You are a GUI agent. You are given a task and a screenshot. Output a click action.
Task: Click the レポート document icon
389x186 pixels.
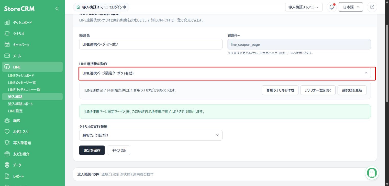(7, 176)
